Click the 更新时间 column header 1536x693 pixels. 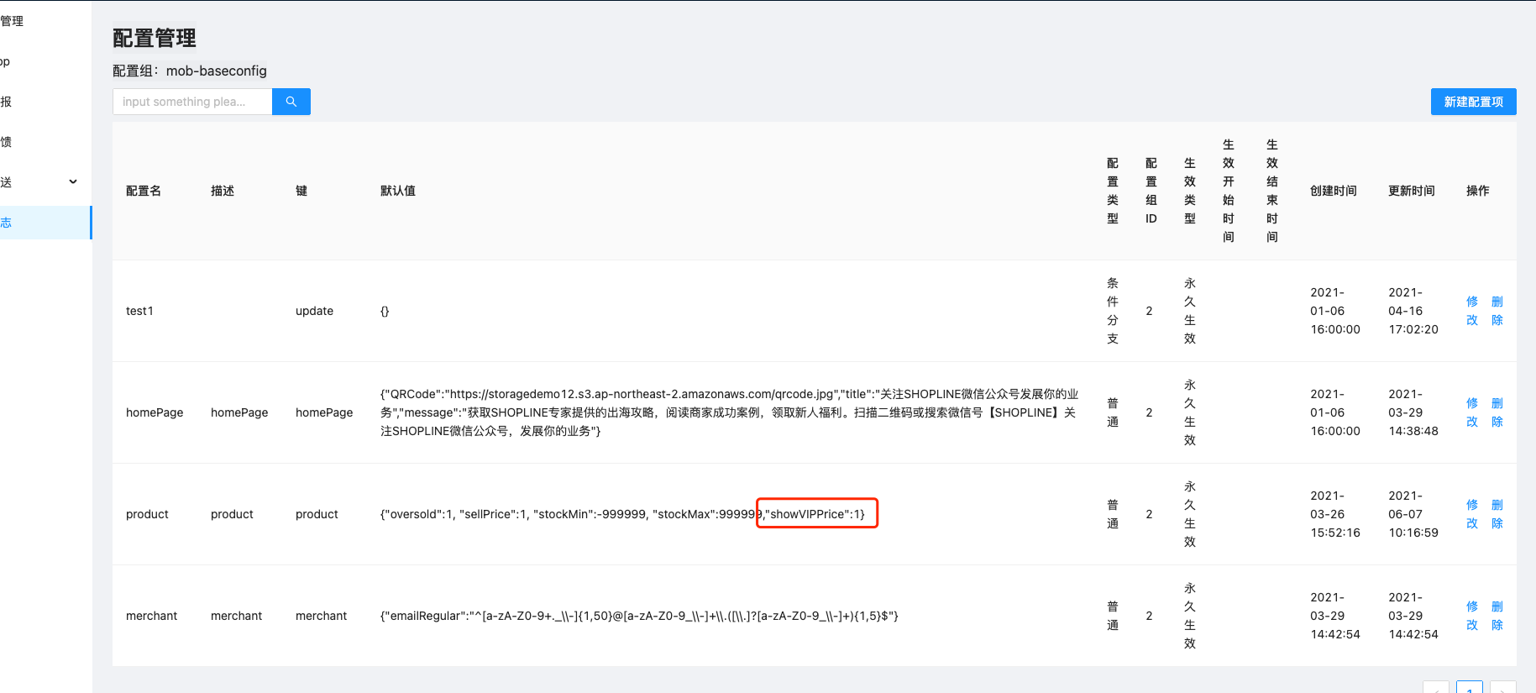coord(1411,191)
